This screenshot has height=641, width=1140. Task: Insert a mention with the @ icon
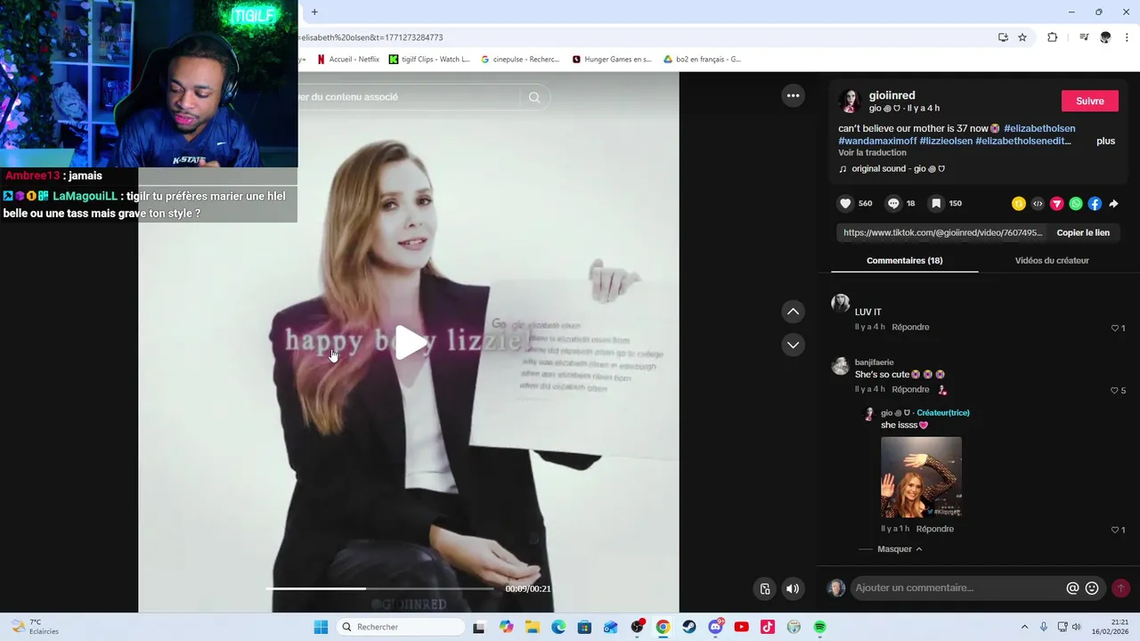[x=1072, y=588]
